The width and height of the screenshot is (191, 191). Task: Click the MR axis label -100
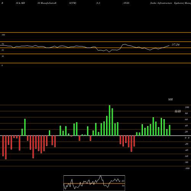[187, 168]
